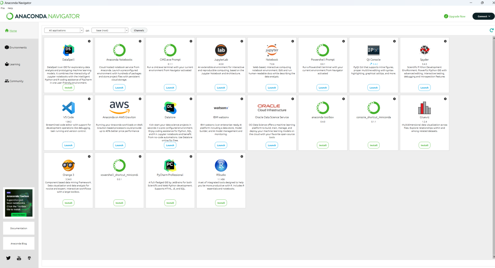Click the VS Code logo icon

click(68, 108)
